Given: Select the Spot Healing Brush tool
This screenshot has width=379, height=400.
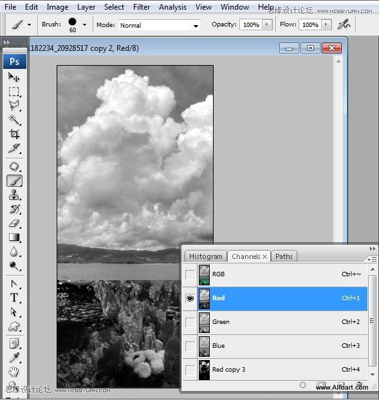Looking at the screenshot, I should pos(14,167).
